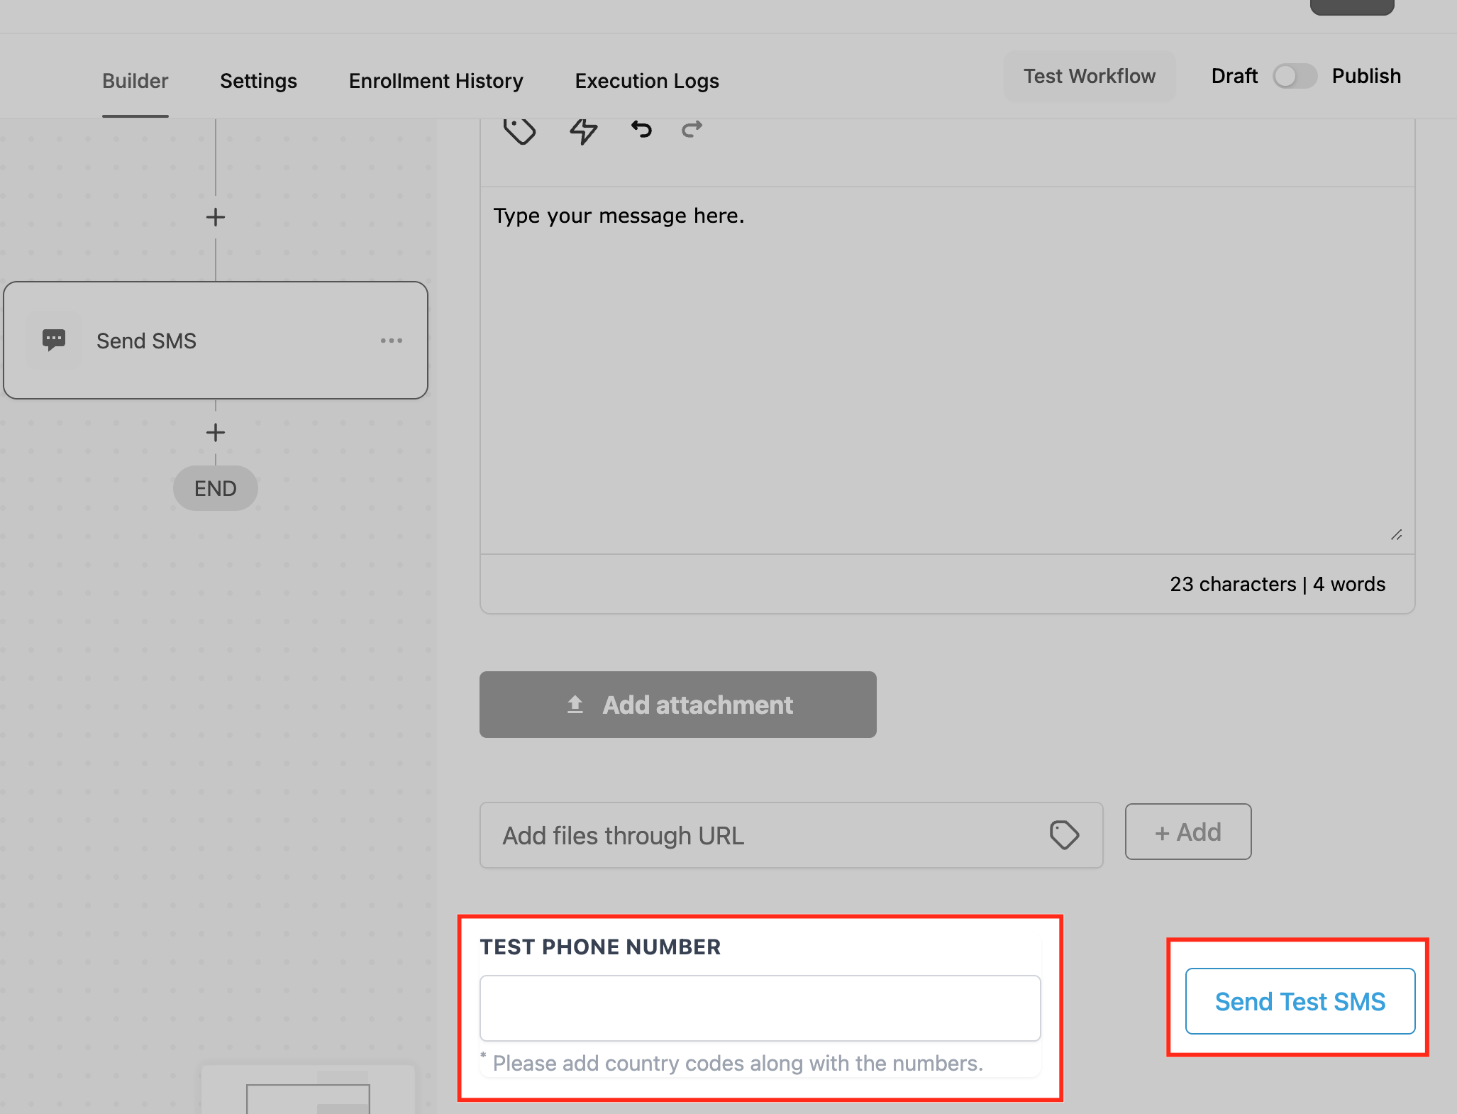
Task: Click the SMS chat bubble icon on node
Action: pyautogui.click(x=54, y=340)
